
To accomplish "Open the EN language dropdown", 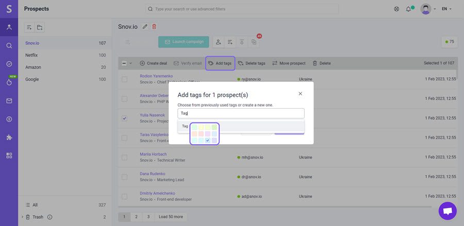I will (x=446, y=9).
